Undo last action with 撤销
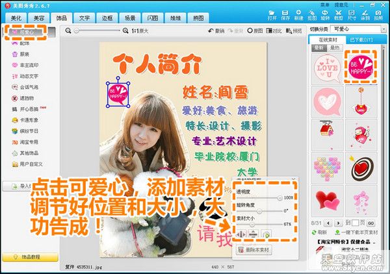The height and width of the screenshot is (274, 390). coord(216,31)
